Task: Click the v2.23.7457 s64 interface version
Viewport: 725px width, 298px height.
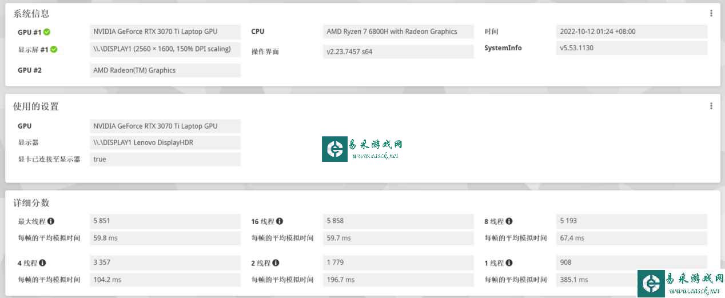Action: tap(399, 51)
